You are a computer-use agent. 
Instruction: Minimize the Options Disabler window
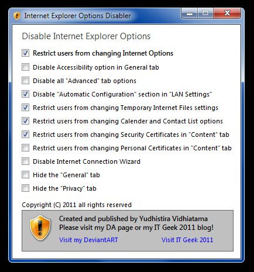190,13
